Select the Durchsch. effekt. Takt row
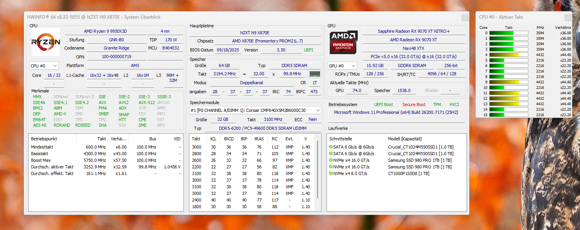 [106, 173]
